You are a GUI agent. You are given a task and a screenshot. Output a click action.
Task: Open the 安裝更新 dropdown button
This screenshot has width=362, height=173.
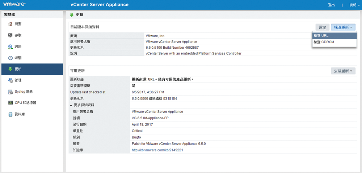[x=343, y=71]
